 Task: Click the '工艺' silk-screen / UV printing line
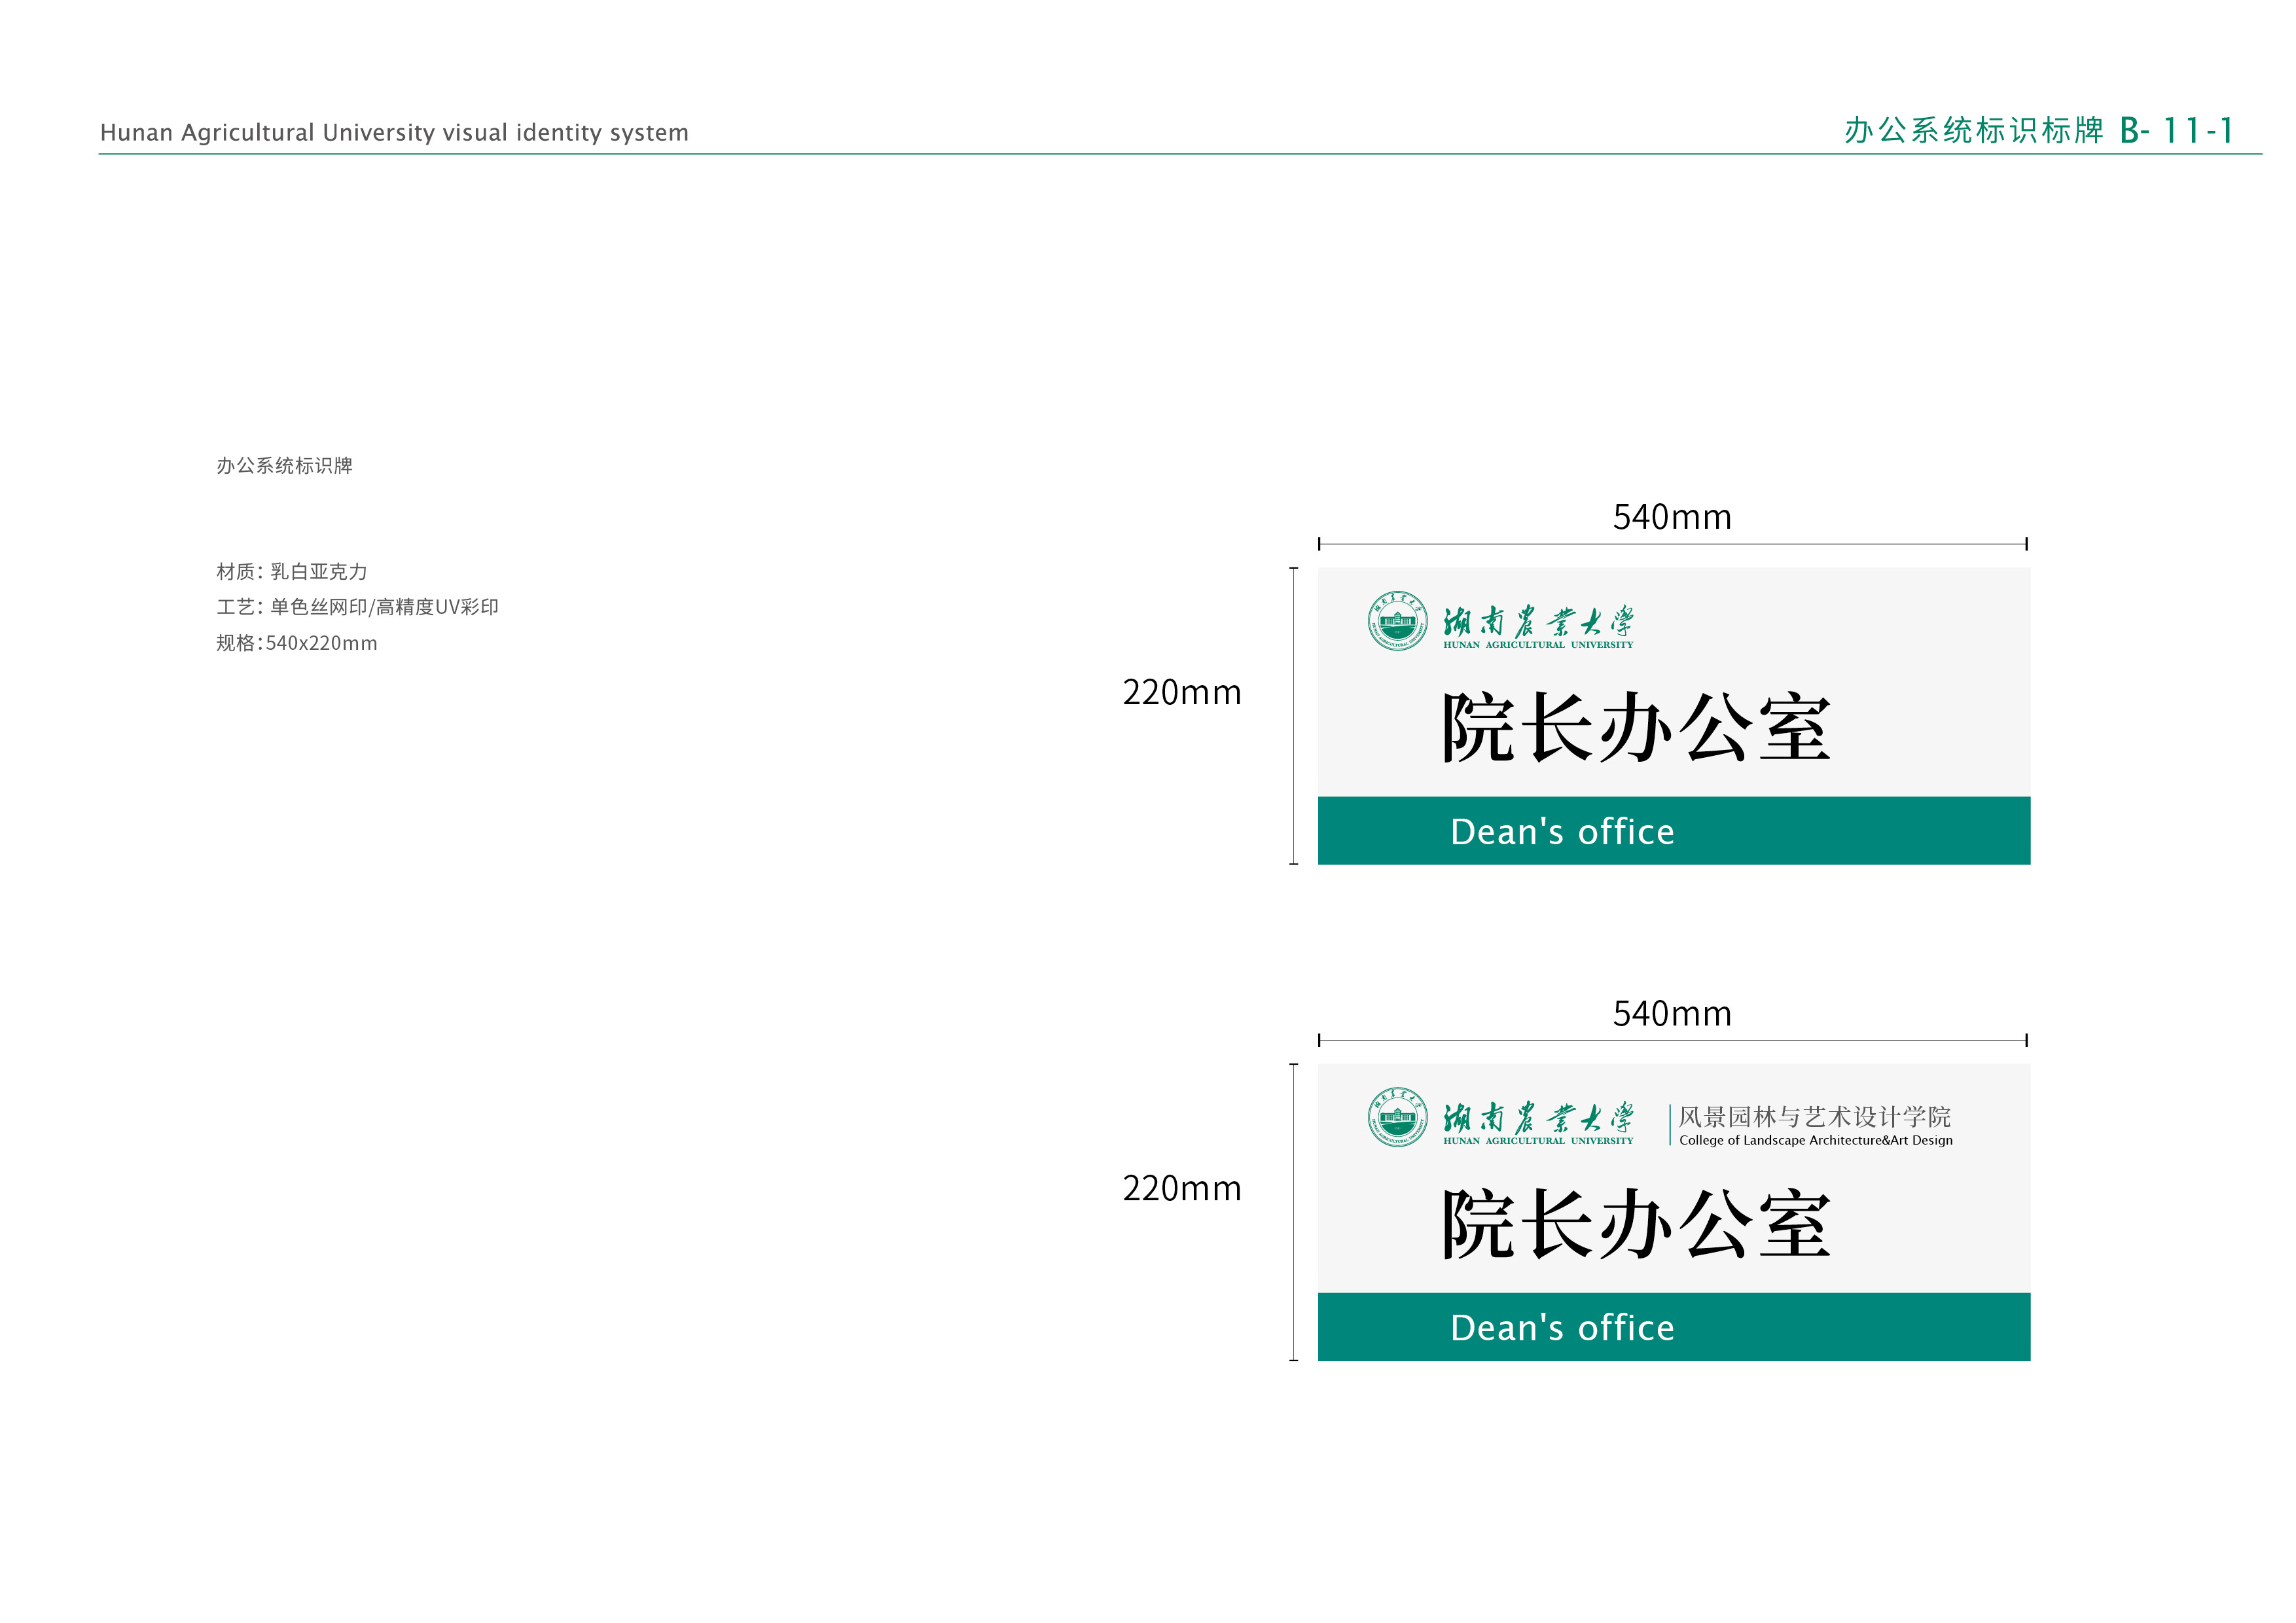pyautogui.click(x=357, y=607)
